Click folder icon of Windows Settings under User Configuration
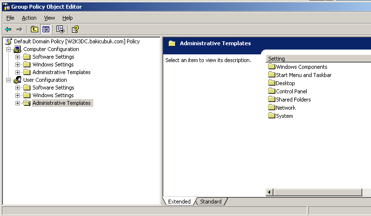The height and width of the screenshot is (216, 371). coord(27,95)
